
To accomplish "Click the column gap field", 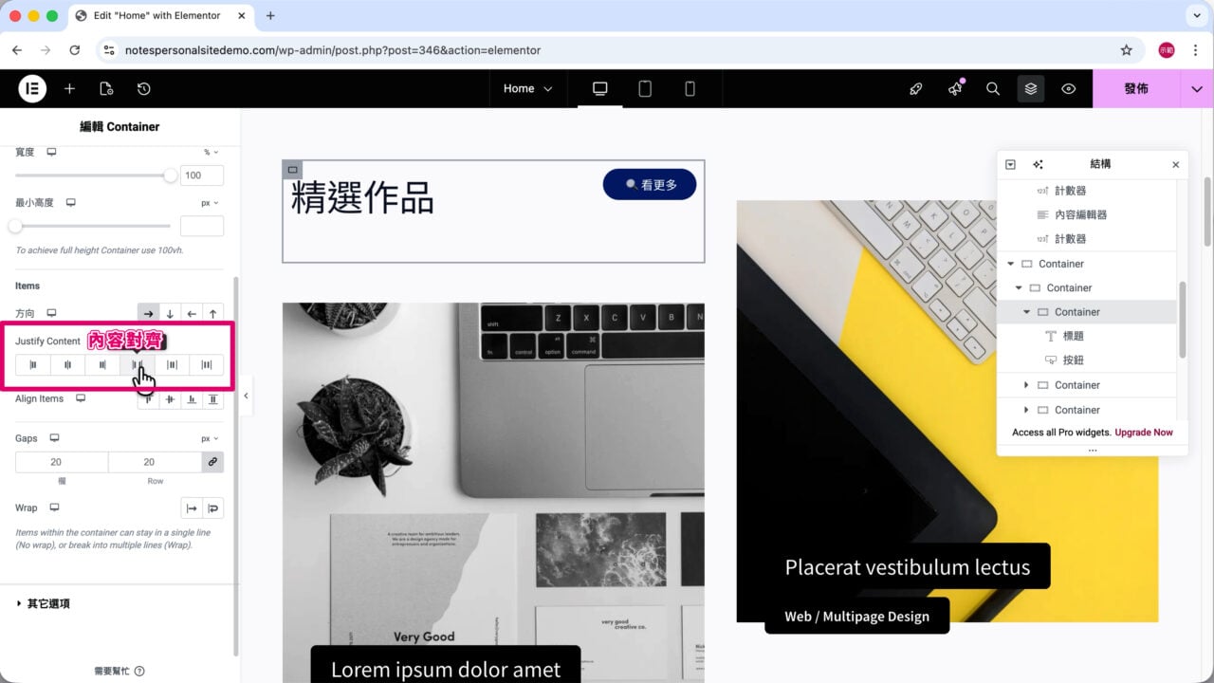I will coord(62,462).
